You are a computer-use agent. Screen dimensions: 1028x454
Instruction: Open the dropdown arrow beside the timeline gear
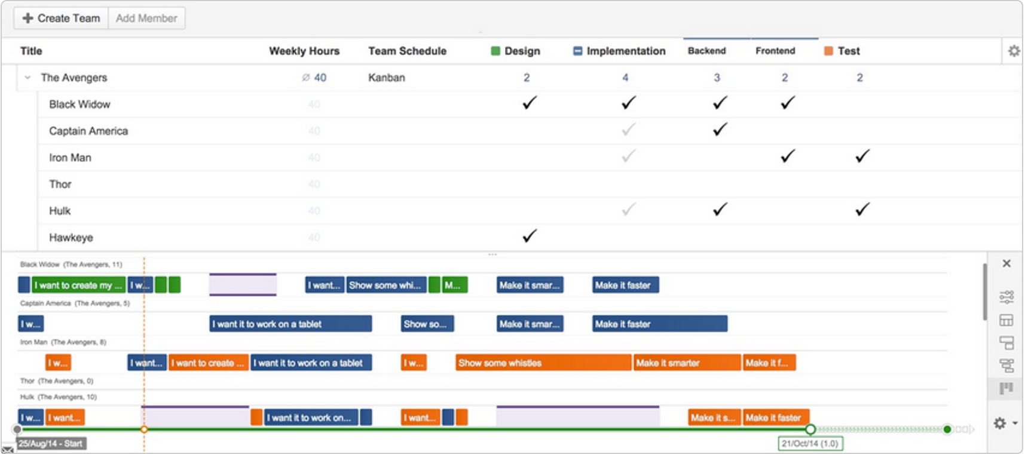pyautogui.click(x=1015, y=423)
